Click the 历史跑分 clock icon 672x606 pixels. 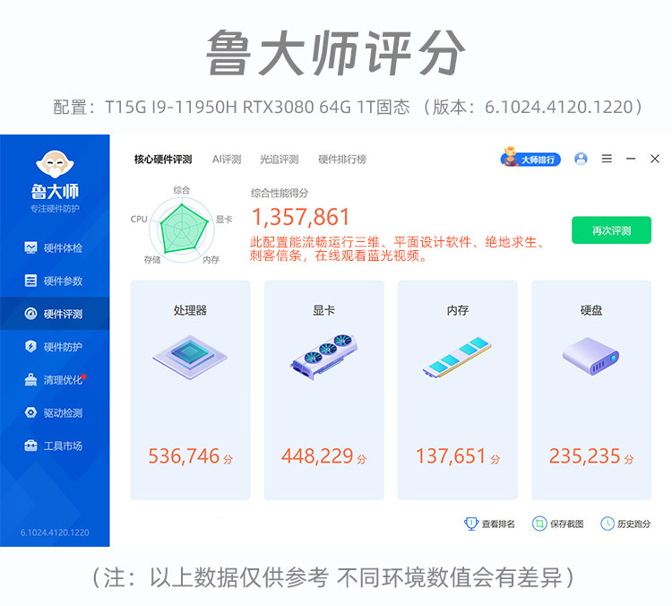(x=607, y=524)
